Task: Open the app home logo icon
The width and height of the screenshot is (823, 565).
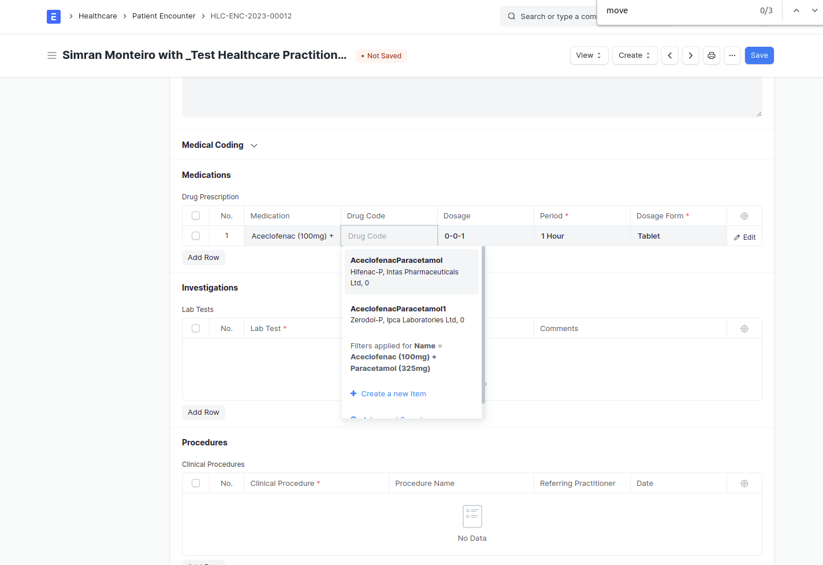Action: tap(54, 17)
